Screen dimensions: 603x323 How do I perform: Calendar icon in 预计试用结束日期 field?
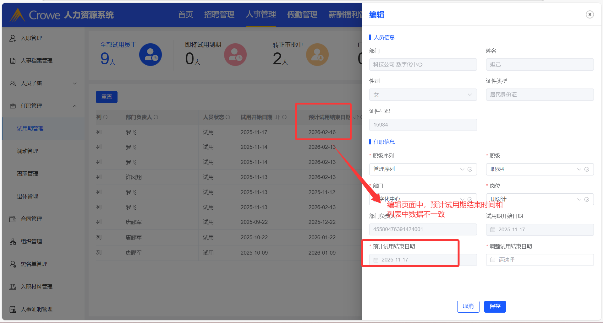(376, 260)
